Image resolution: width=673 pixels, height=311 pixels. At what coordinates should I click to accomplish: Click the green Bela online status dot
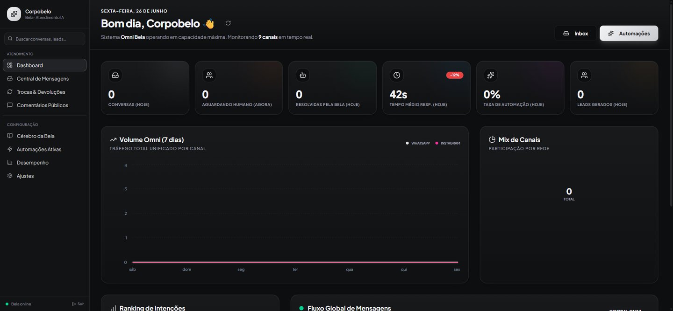(x=7, y=304)
